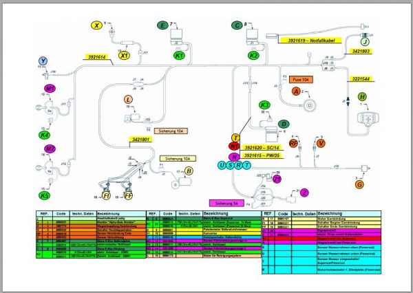Click the dark green C marker
The image size is (413, 293).
pos(237,25)
